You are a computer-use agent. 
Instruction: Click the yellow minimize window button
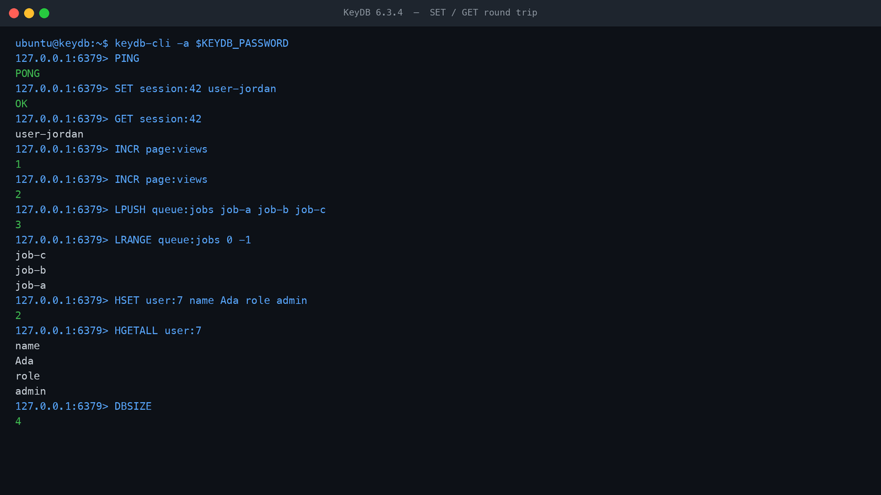point(29,13)
